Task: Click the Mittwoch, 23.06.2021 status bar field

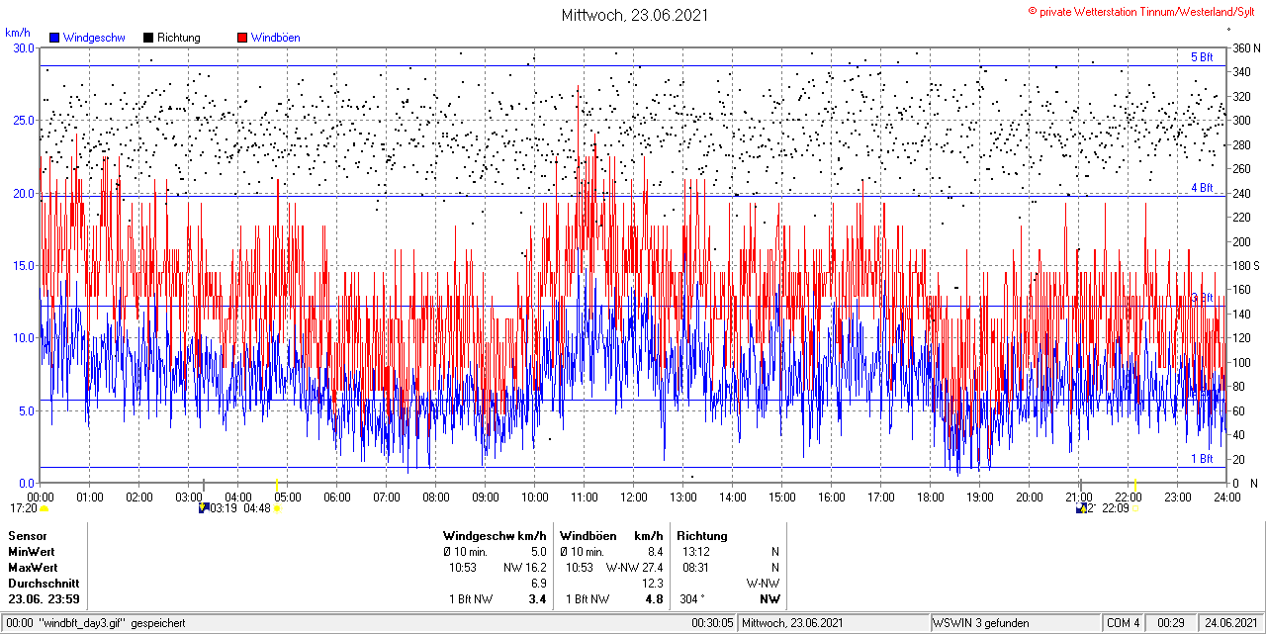Action: (x=834, y=623)
